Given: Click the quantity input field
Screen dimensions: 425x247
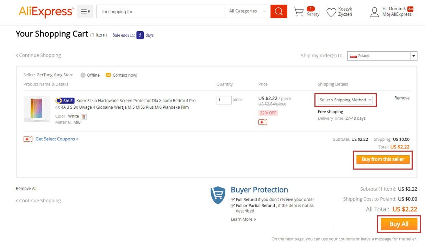Looking at the screenshot, I should [224, 100].
